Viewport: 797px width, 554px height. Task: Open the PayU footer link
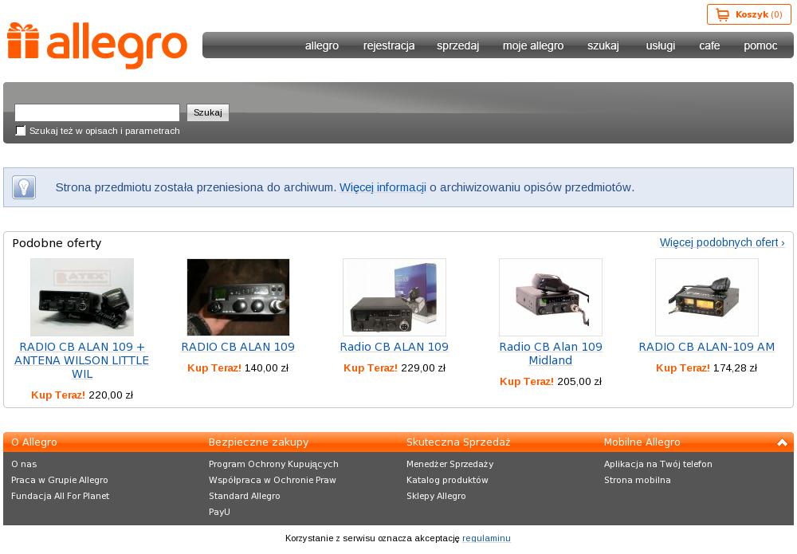click(x=219, y=512)
